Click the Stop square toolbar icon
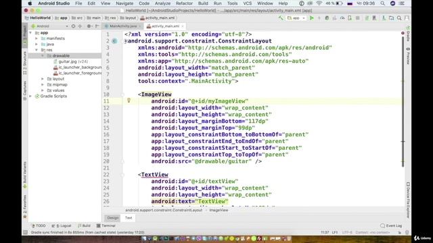This screenshot has height=243, width=433. (x=358, y=18)
